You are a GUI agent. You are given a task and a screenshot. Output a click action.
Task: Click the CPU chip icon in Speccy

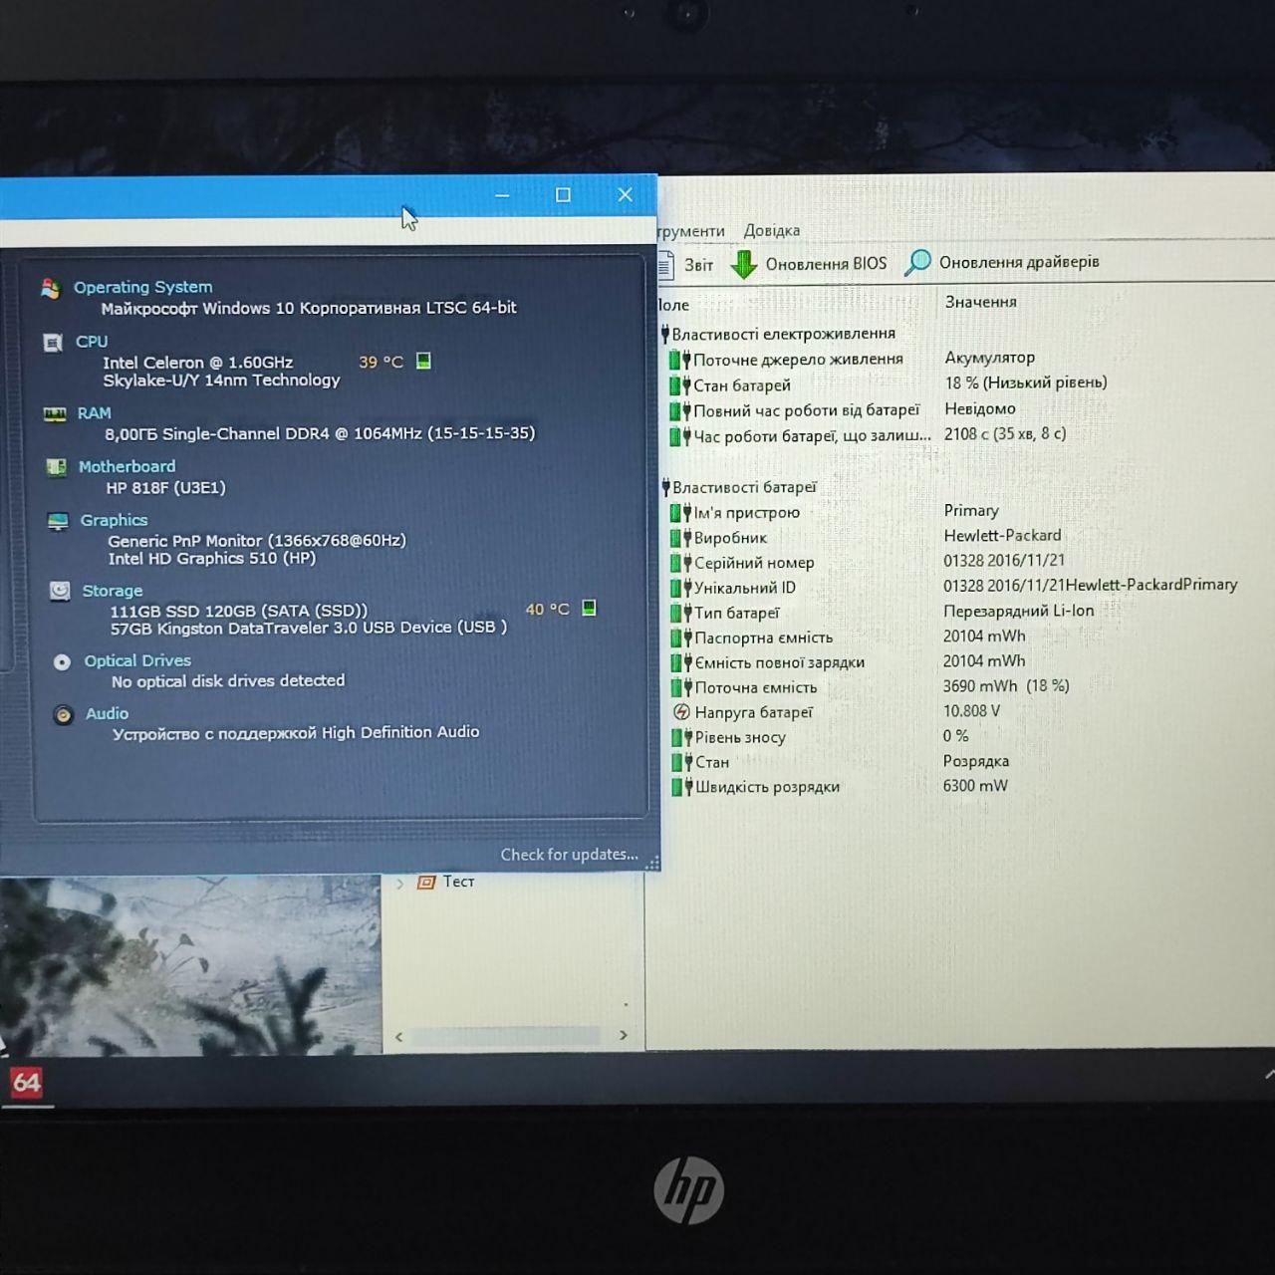tap(53, 343)
